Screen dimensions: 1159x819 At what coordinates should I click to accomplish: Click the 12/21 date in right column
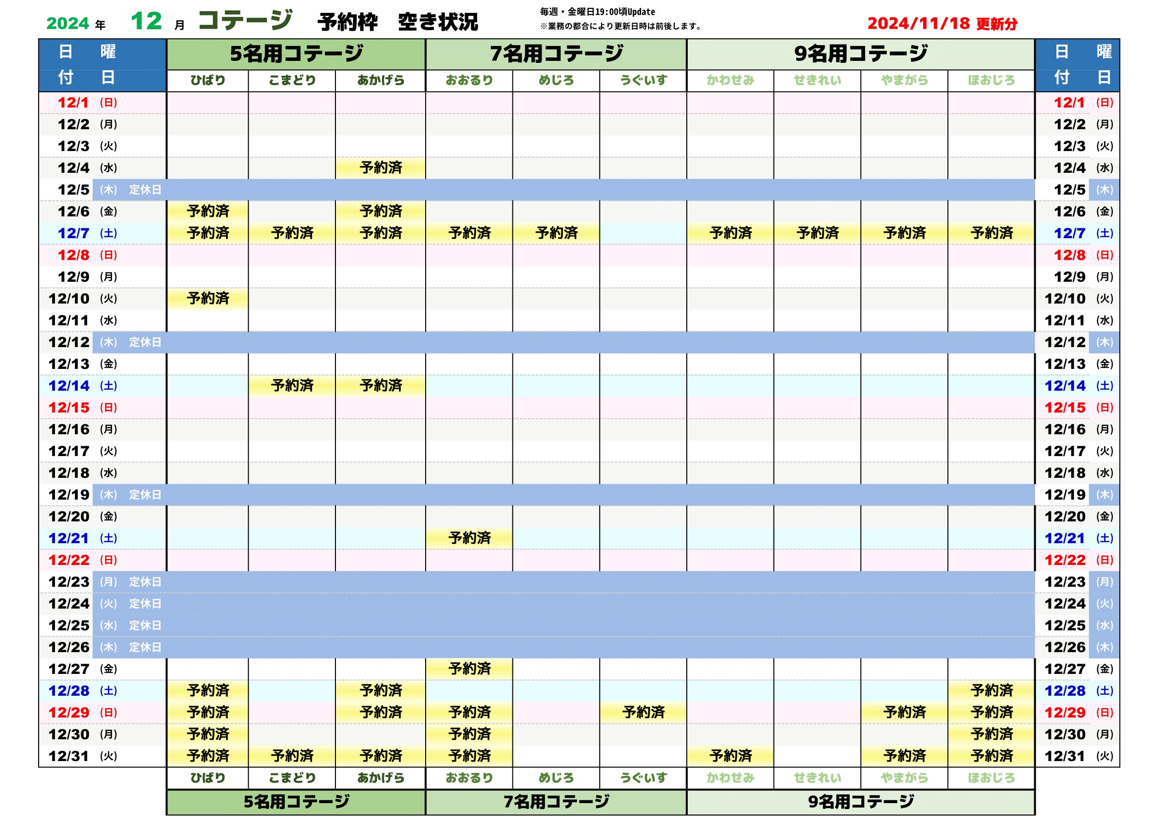tap(1064, 539)
